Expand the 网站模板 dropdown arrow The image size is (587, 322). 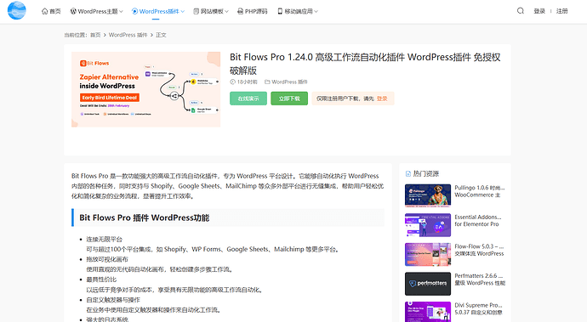[x=226, y=12]
